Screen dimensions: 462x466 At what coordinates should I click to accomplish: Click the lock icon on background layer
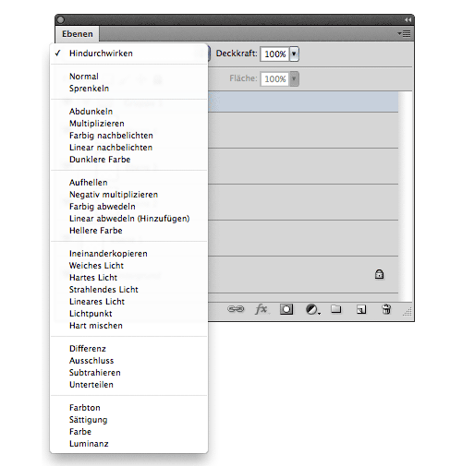point(379,274)
